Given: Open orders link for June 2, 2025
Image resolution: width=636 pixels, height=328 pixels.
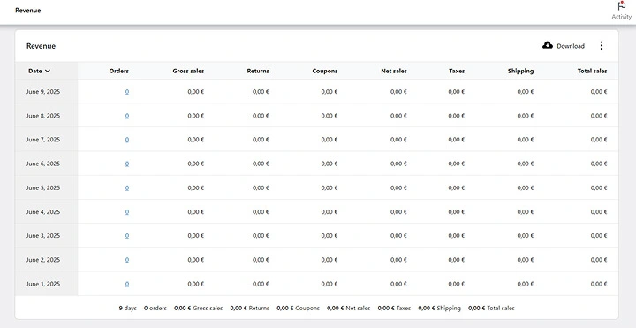Looking at the screenshot, I should pyautogui.click(x=127, y=260).
